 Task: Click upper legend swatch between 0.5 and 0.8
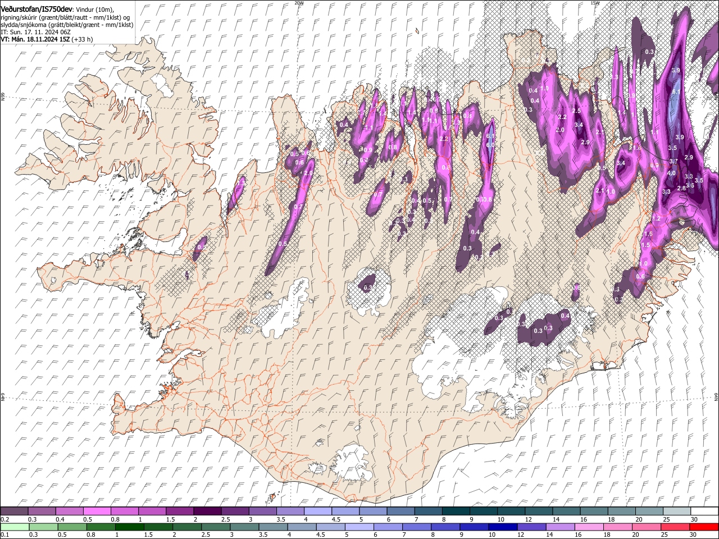97,511
